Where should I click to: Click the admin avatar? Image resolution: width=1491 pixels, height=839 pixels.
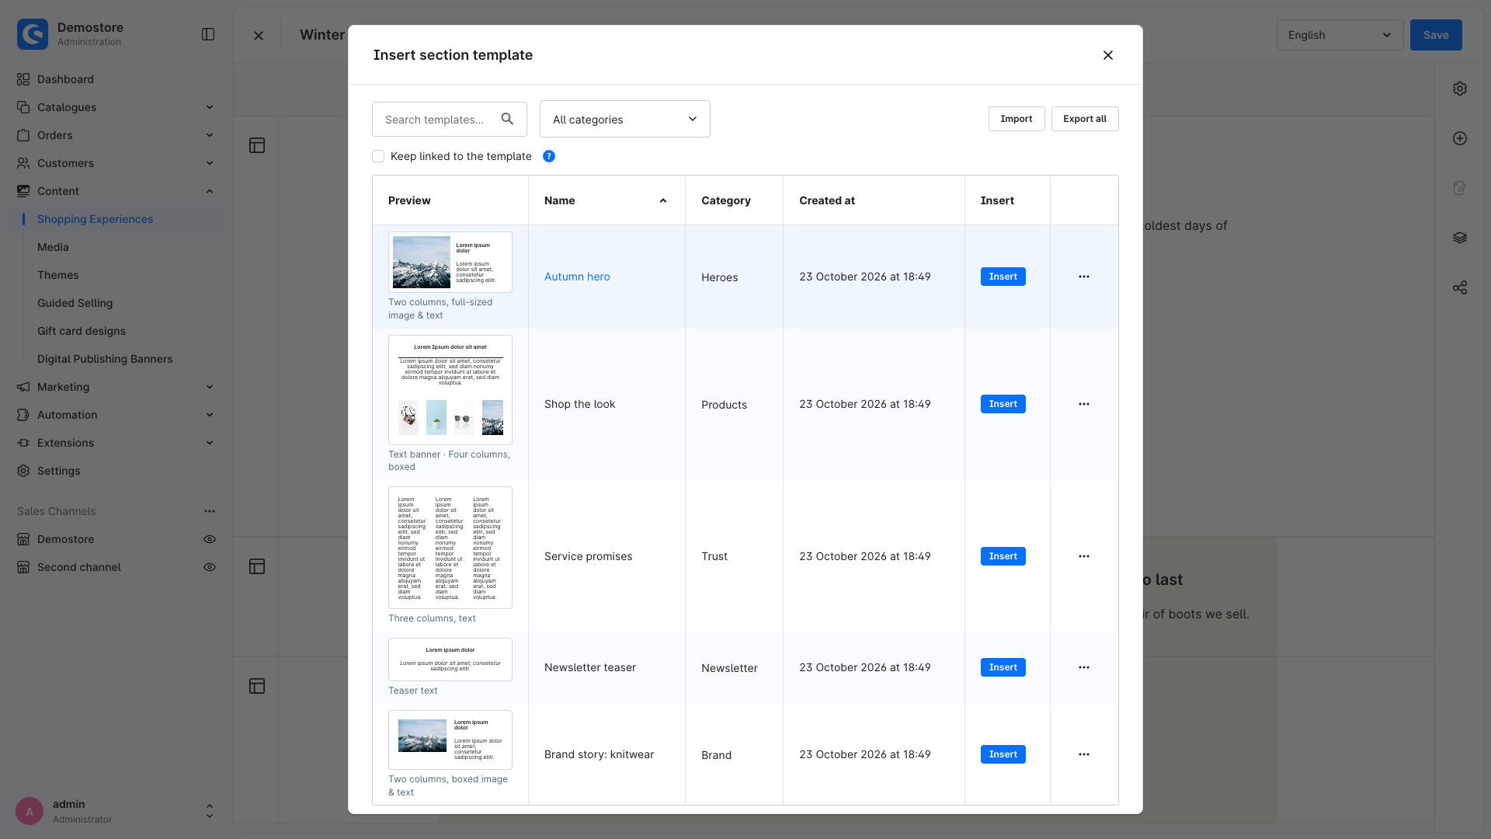tap(30, 811)
